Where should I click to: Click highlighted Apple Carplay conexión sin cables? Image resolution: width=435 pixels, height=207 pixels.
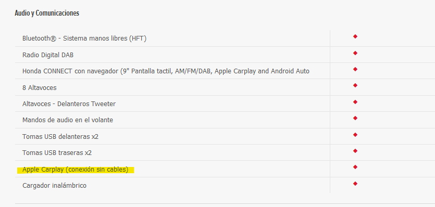(76, 170)
